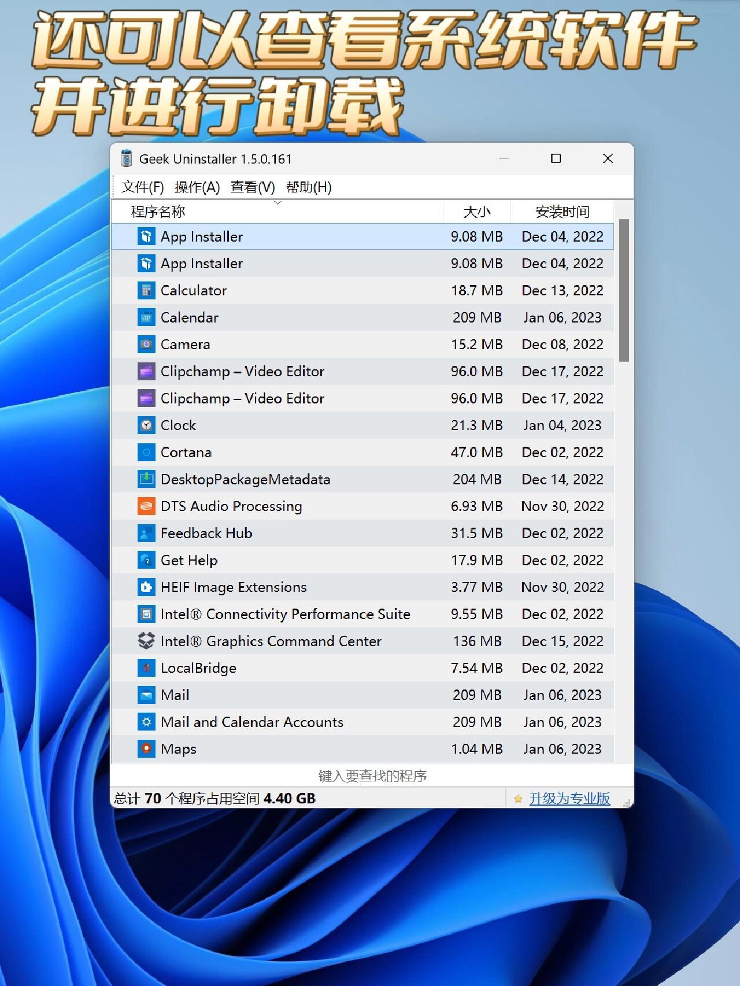Click the Calculator app icon

tap(146, 290)
